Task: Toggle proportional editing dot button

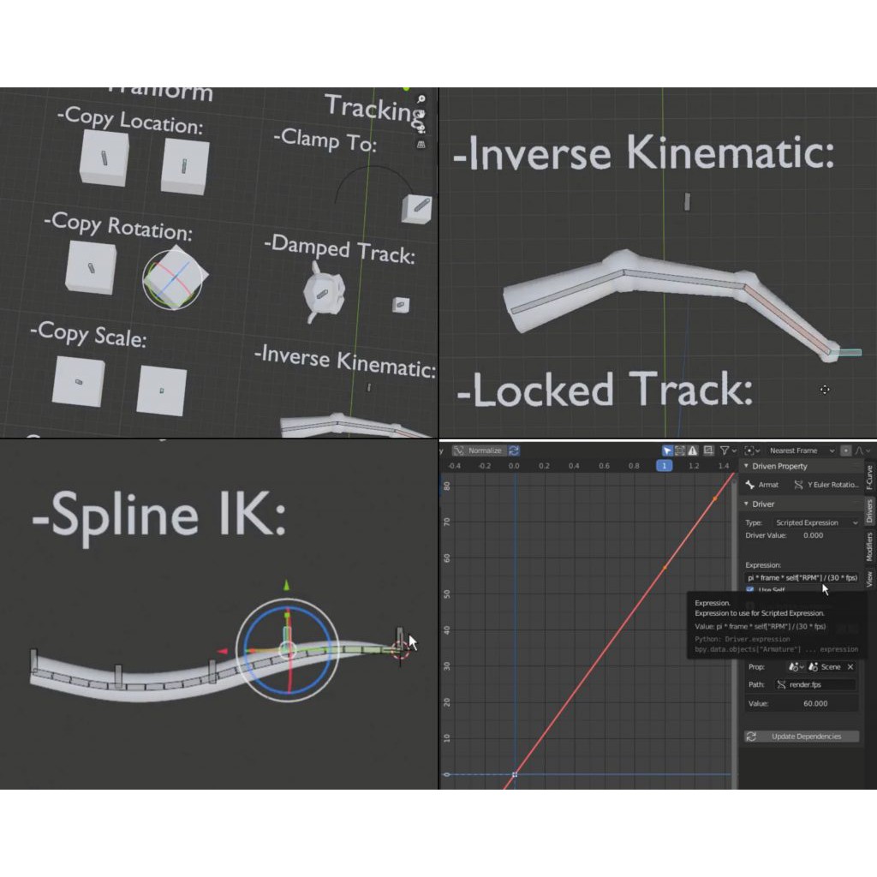Action: point(845,450)
